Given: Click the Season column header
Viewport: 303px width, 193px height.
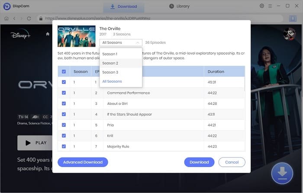Looking at the screenshot, I should point(81,71).
